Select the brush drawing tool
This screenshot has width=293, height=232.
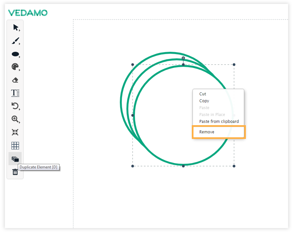[15, 41]
